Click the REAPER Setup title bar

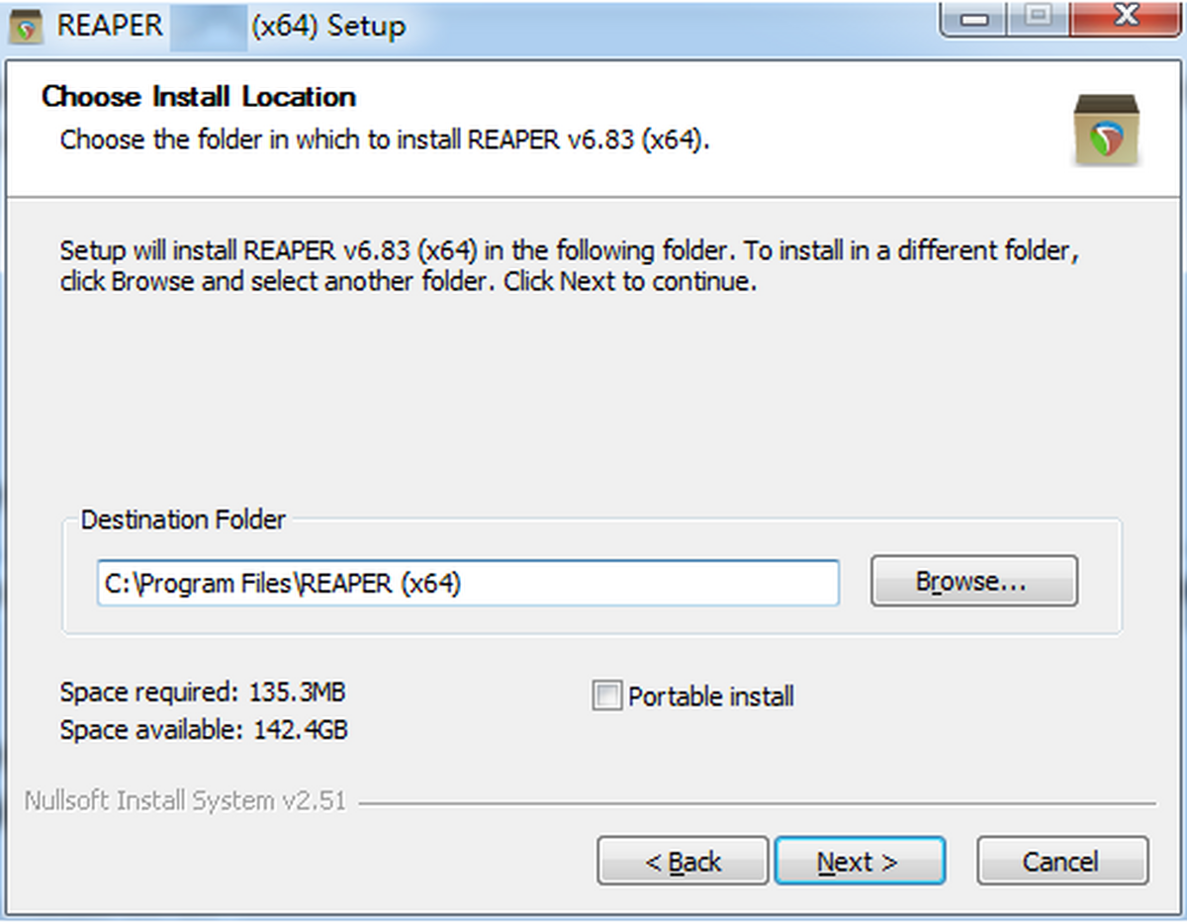click(495, 26)
